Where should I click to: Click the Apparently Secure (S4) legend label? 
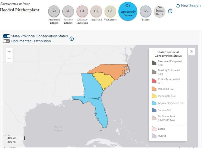pos(171,103)
